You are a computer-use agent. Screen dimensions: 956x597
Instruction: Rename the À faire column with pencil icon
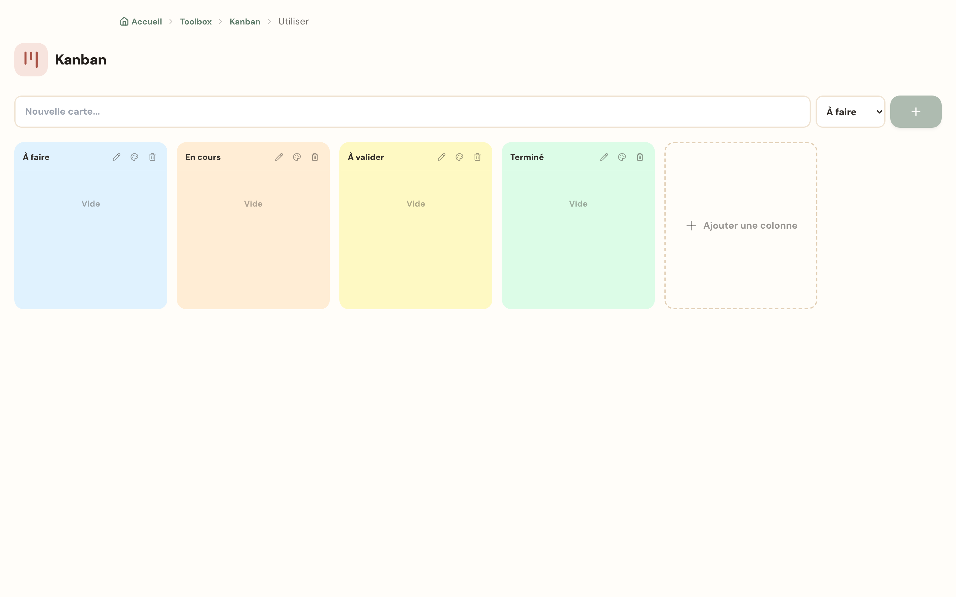point(117,157)
